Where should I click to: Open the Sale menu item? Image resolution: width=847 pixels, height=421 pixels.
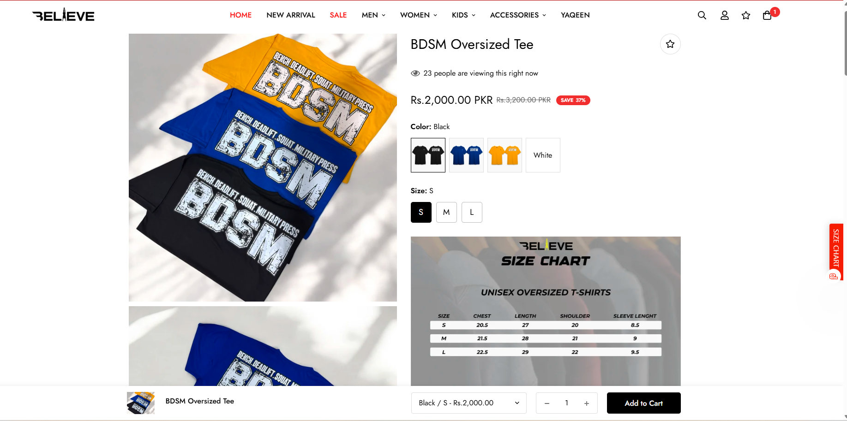point(338,15)
